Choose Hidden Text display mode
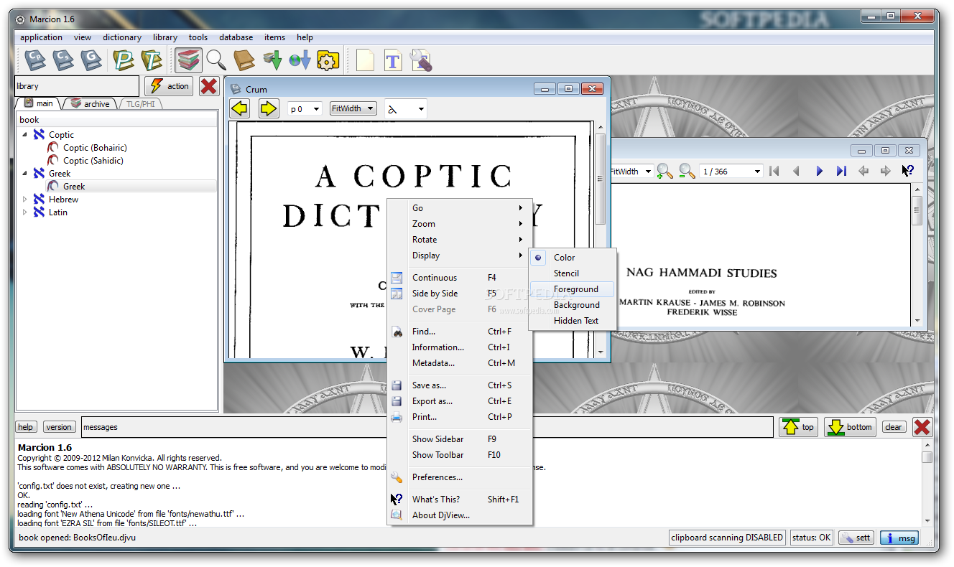 pos(573,321)
